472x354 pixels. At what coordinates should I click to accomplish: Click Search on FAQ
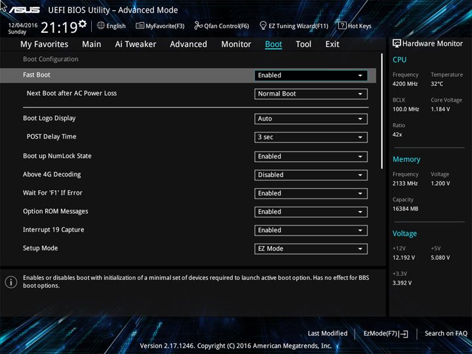coord(446,334)
